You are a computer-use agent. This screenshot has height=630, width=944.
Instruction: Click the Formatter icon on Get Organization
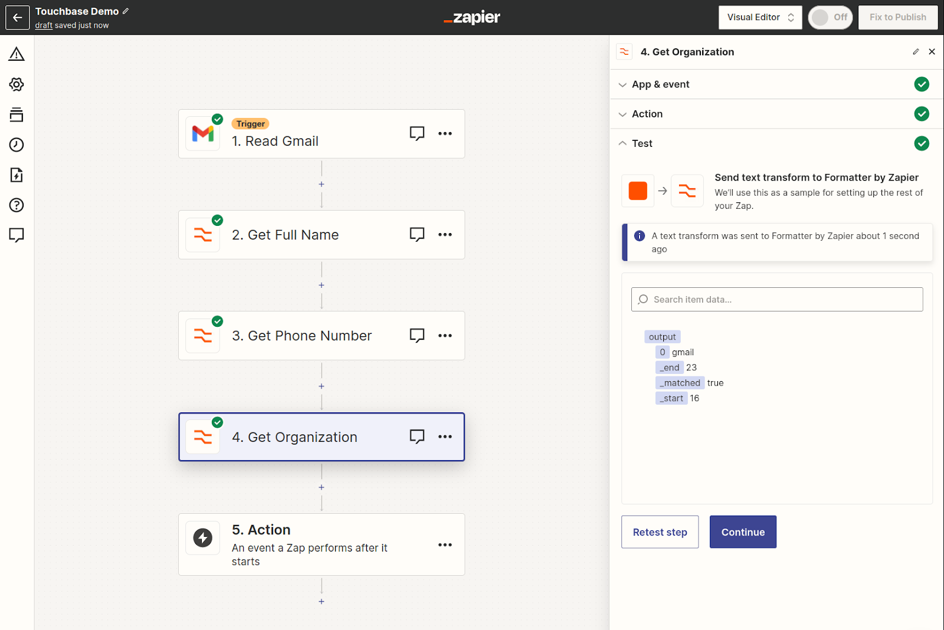tap(203, 437)
